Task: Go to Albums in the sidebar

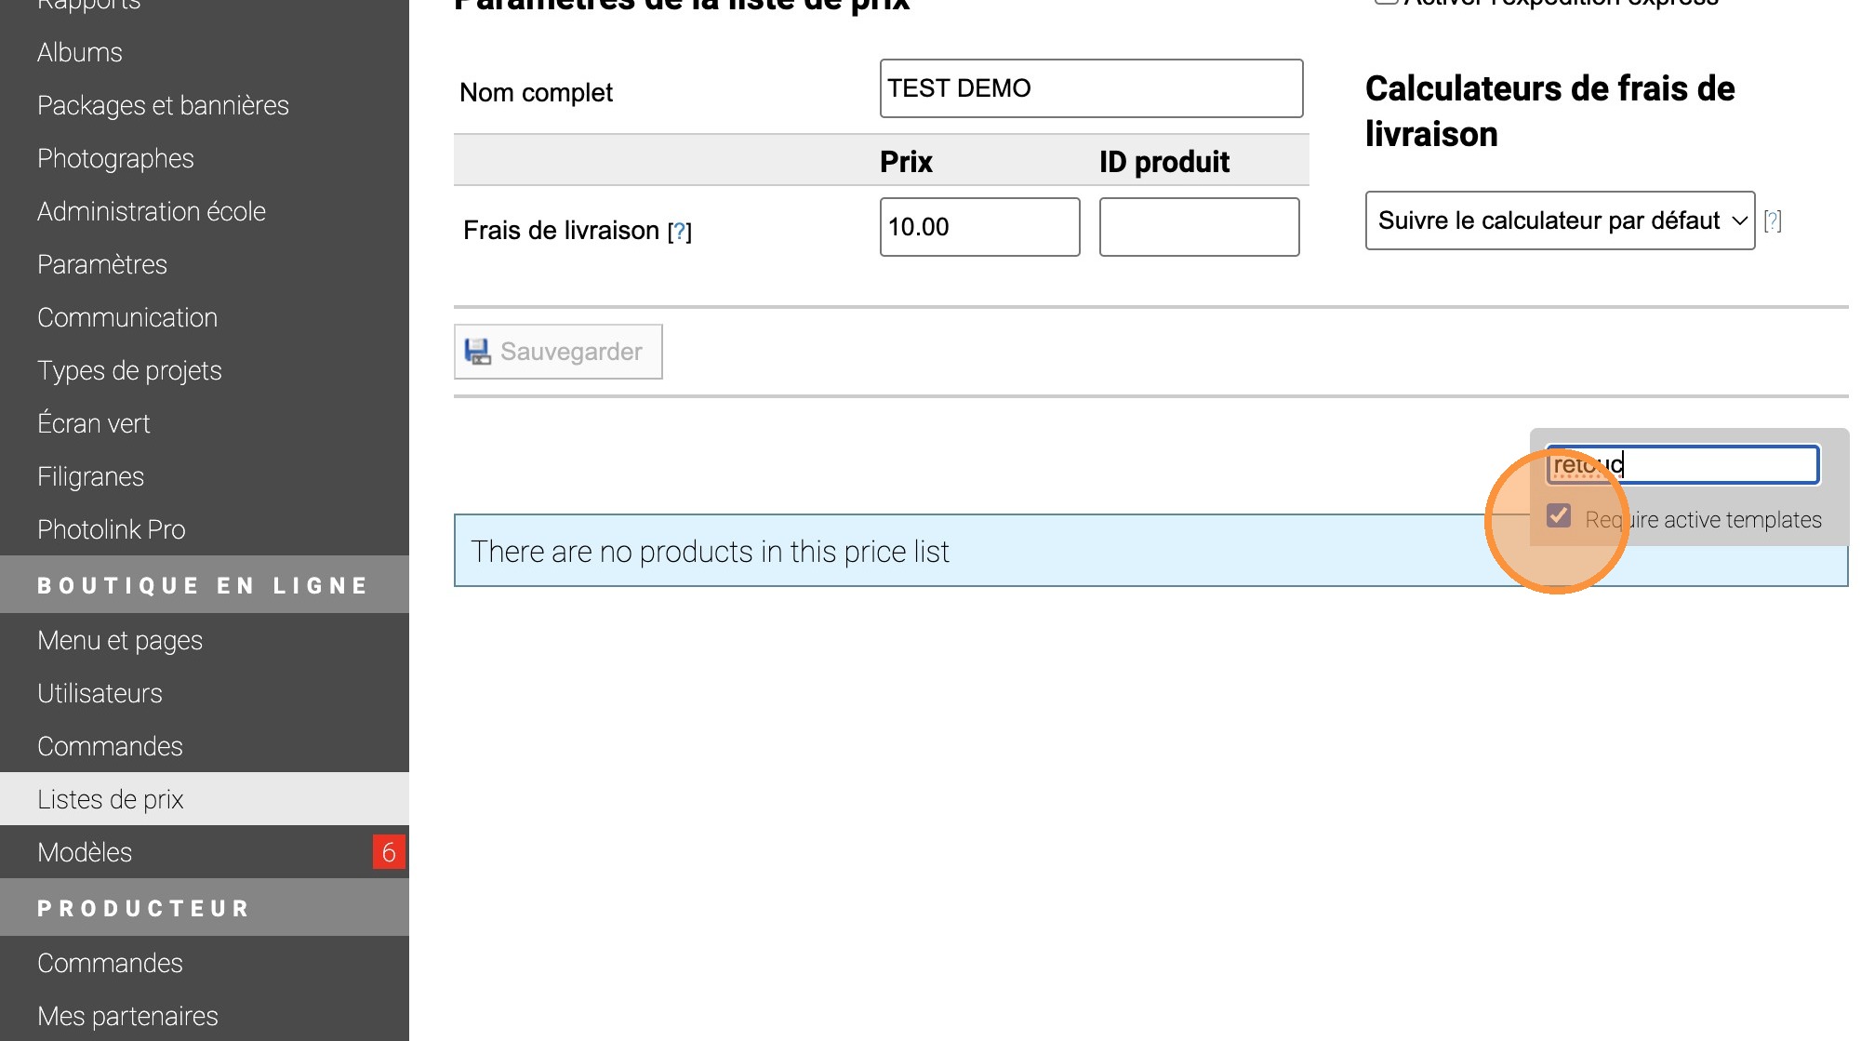Action: coord(80,52)
